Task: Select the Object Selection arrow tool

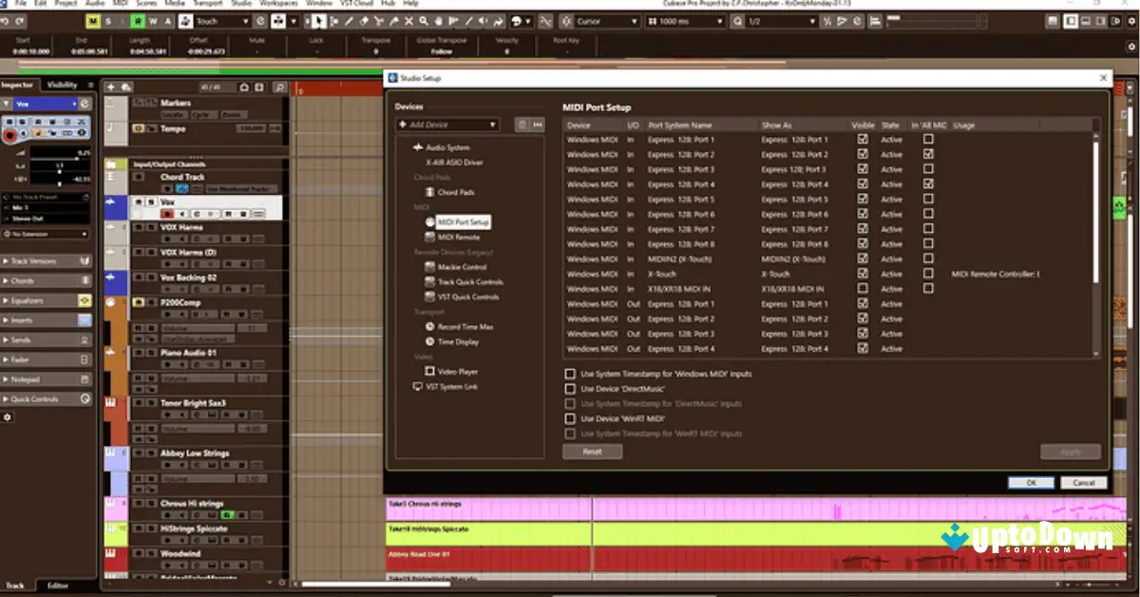Action: 320,21
